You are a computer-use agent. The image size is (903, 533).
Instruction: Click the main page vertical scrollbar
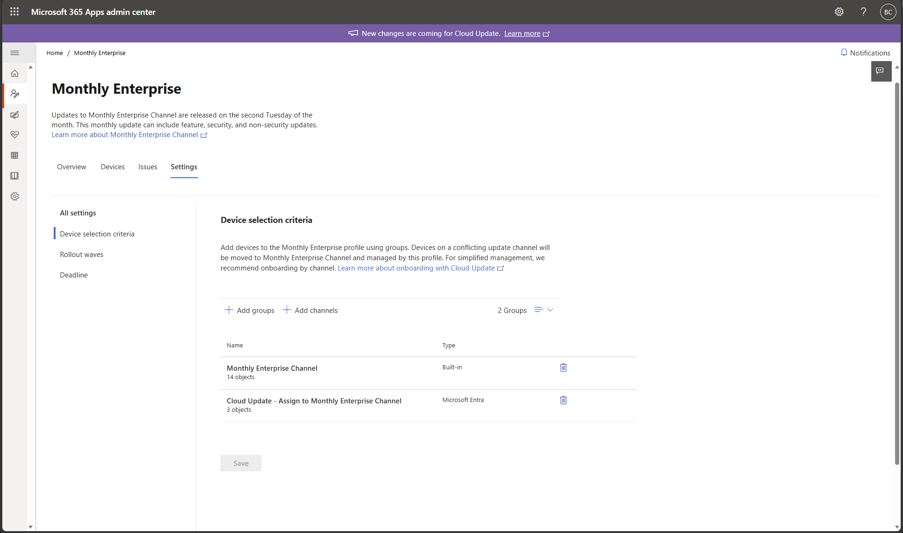pyautogui.click(x=897, y=274)
